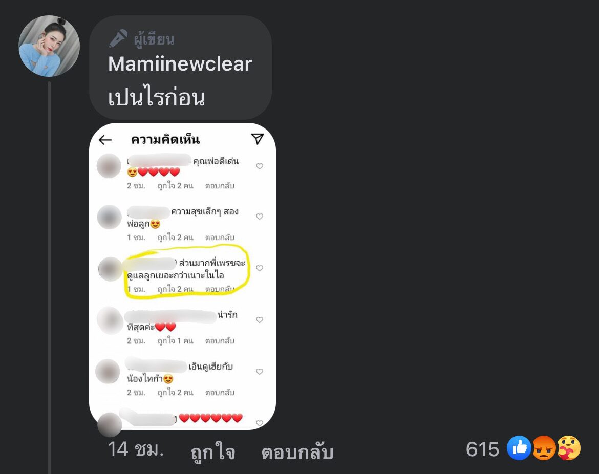Screen dimensions: 599x474
Task: Open the 615 reactions count
Action: pos(482,449)
